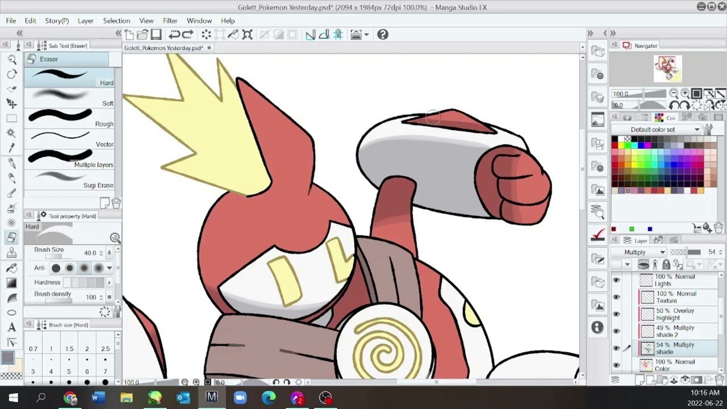Click the Redo arrow in toolbar
The image size is (727, 409).
[x=187, y=35]
